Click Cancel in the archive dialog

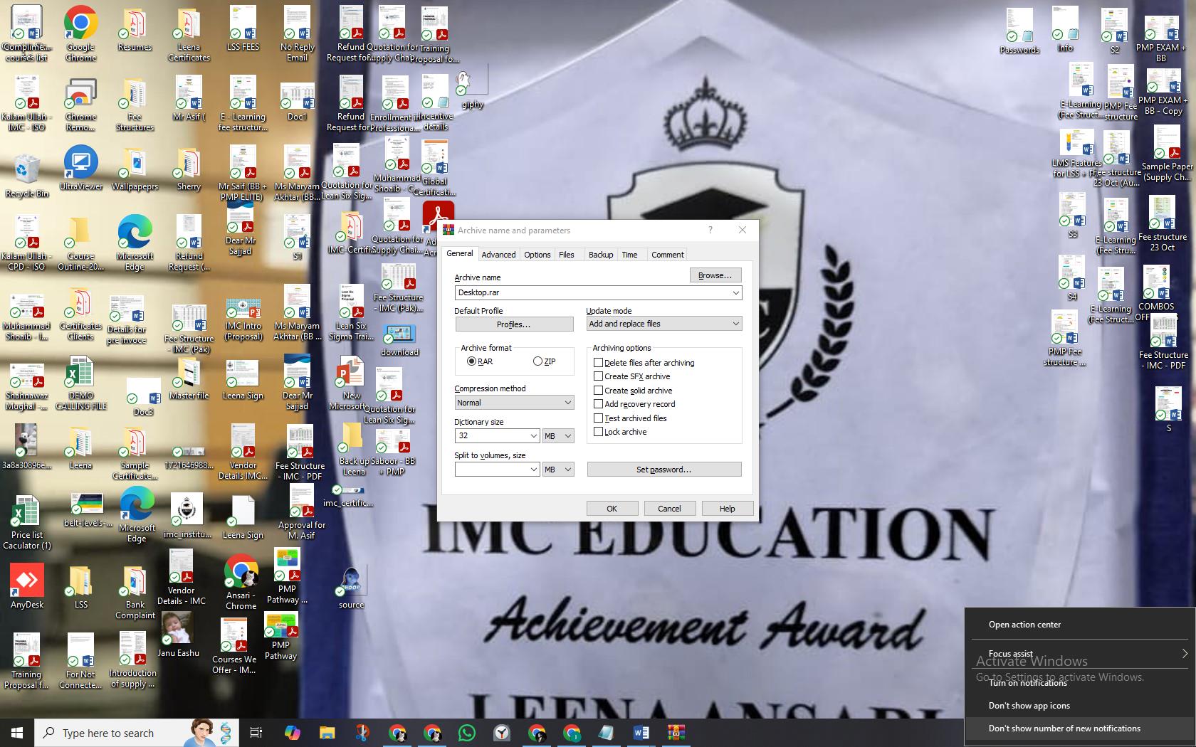coord(669,509)
